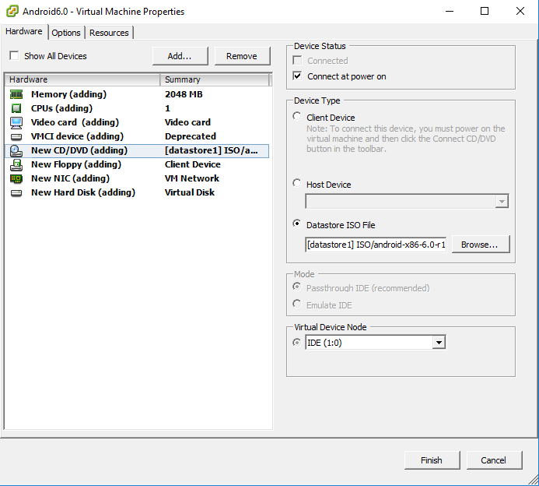Click the Remove button

point(242,56)
